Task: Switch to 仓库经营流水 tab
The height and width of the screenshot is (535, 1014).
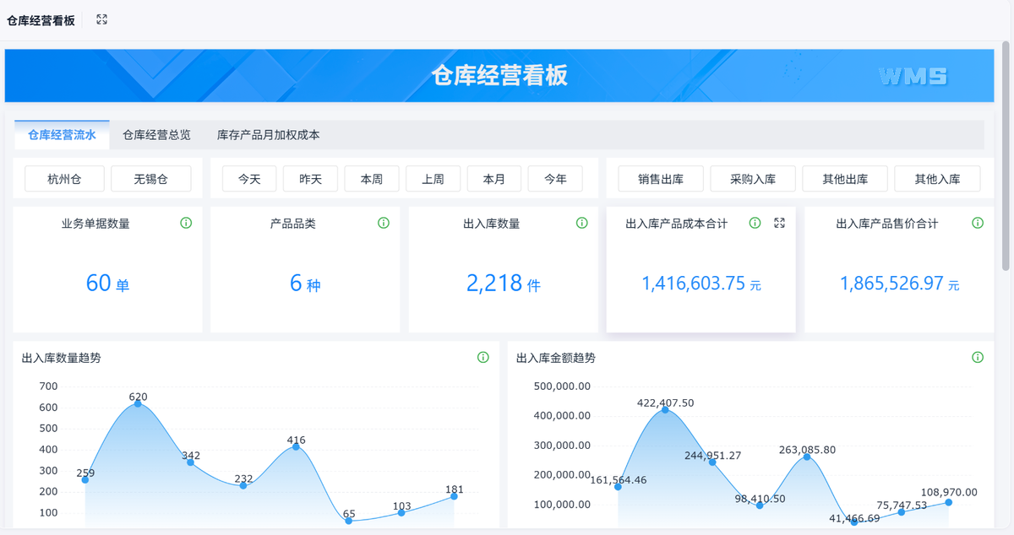Action: 62,134
